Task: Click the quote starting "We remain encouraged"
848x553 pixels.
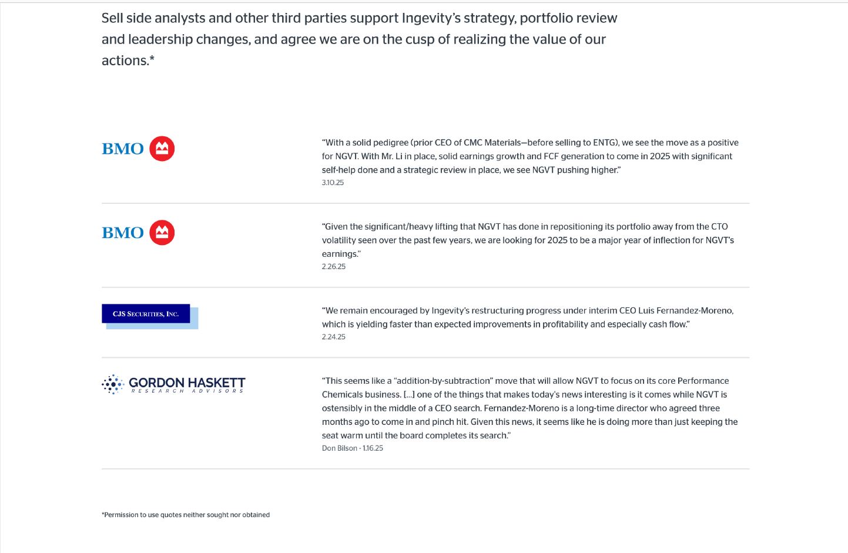Action: (527, 317)
